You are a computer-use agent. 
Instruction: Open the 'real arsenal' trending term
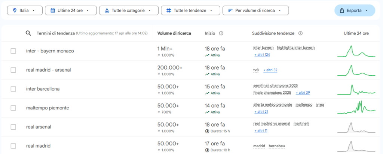pos(39,127)
